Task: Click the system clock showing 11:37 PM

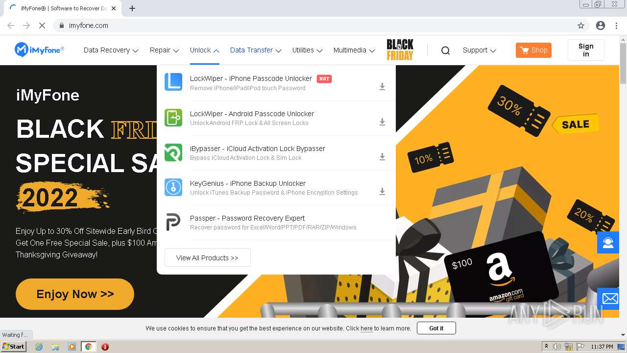Action: pyautogui.click(x=602, y=347)
